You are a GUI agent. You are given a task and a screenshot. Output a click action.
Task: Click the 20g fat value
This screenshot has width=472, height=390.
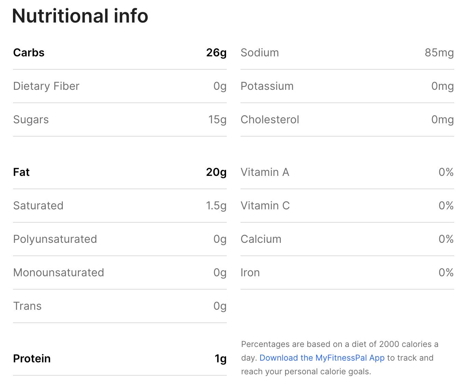(216, 172)
